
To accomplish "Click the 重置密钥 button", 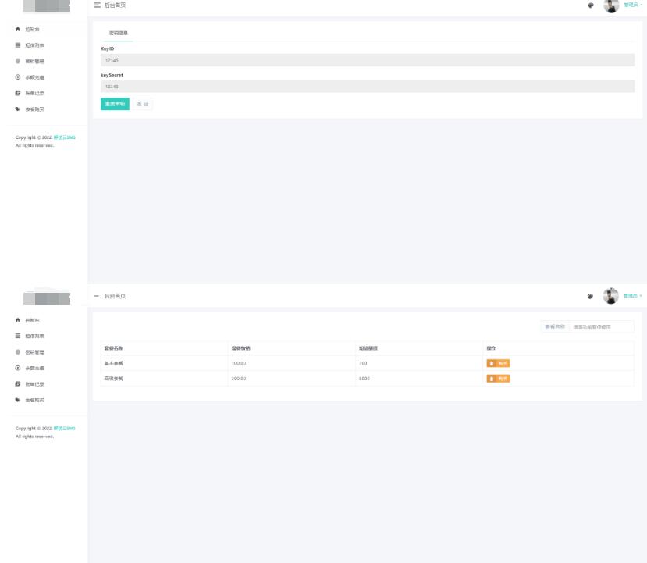I will pyautogui.click(x=115, y=104).
